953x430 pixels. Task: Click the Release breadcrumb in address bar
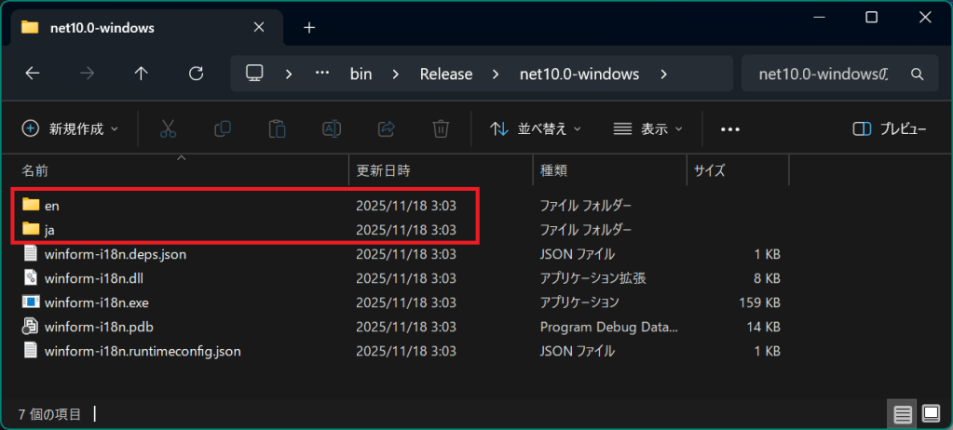(x=445, y=74)
